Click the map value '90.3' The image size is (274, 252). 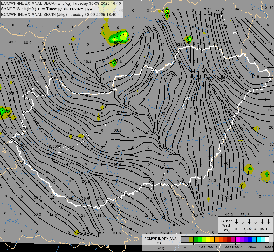tap(13, 42)
